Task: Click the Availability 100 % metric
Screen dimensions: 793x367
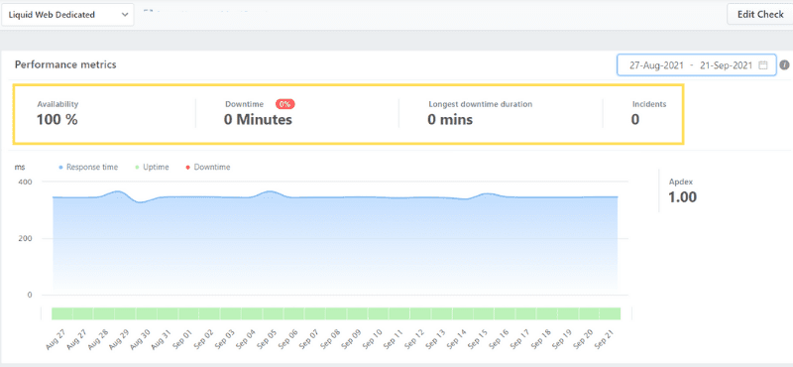Action: point(57,113)
